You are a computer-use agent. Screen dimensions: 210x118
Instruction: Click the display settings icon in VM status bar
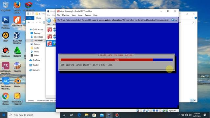tap(154, 111)
